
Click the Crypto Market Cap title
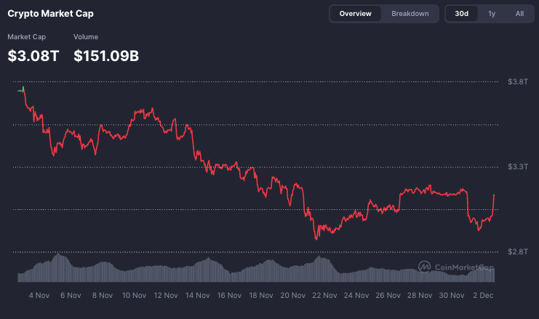(x=50, y=14)
